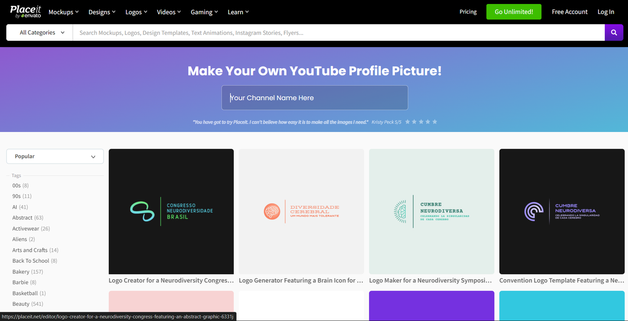The height and width of the screenshot is (321, 628).
Task: Filter by the Abstract tag
Action: (28, 217)
